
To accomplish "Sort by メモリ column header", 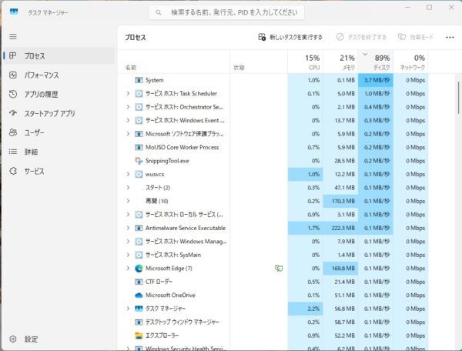I will (340, 62).
